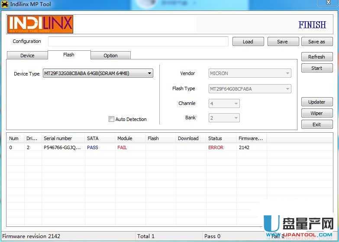The height and width of the screenshot is (242, 339).
Task: Expand the Channle dropdown
Action: [x=224, y=104]
